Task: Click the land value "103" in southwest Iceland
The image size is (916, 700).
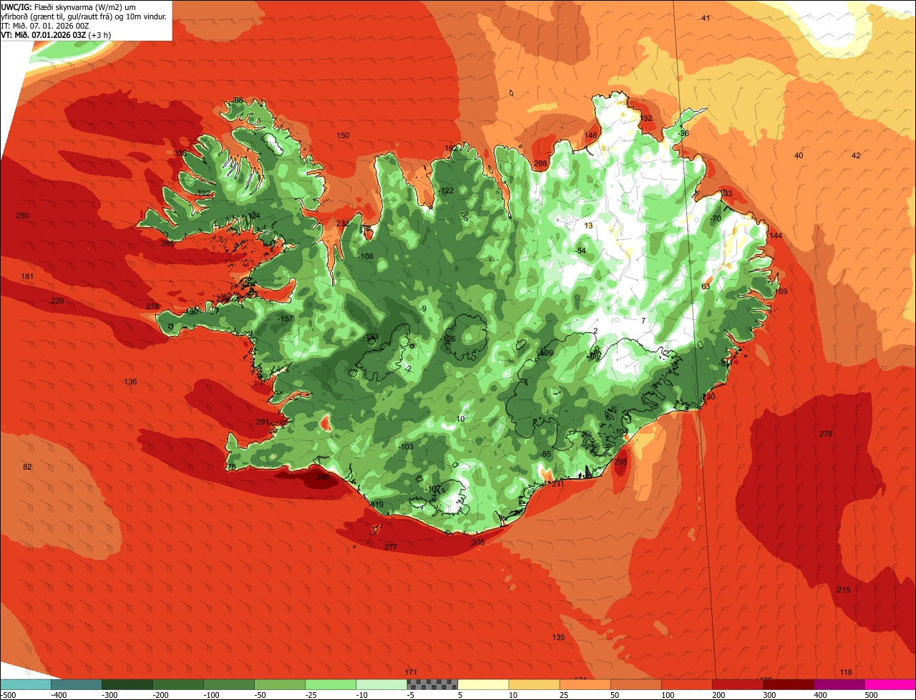Action: tap(407, 447)
